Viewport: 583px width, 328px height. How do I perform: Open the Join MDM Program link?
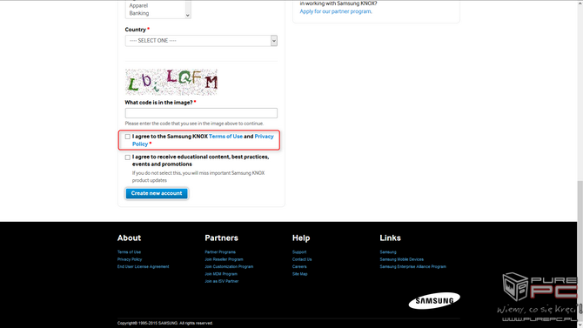(221, 274)
